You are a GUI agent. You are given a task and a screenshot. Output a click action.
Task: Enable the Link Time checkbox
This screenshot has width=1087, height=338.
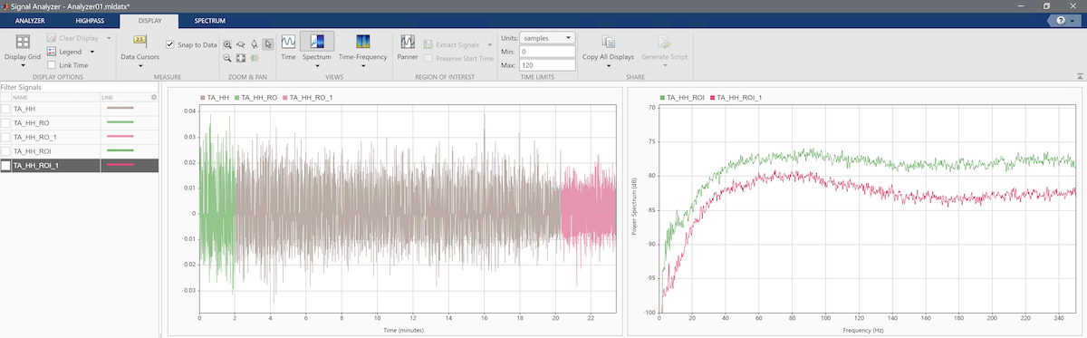[52, 65]
